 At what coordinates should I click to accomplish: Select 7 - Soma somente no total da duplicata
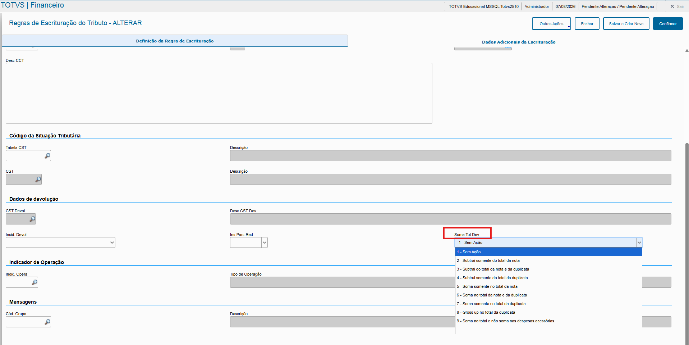[x=548, y=304]
